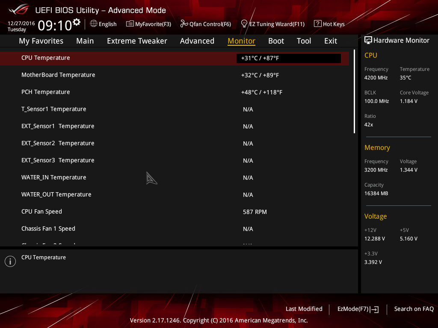Select T_Sensor1 Temperature row

tap(175, 109)
